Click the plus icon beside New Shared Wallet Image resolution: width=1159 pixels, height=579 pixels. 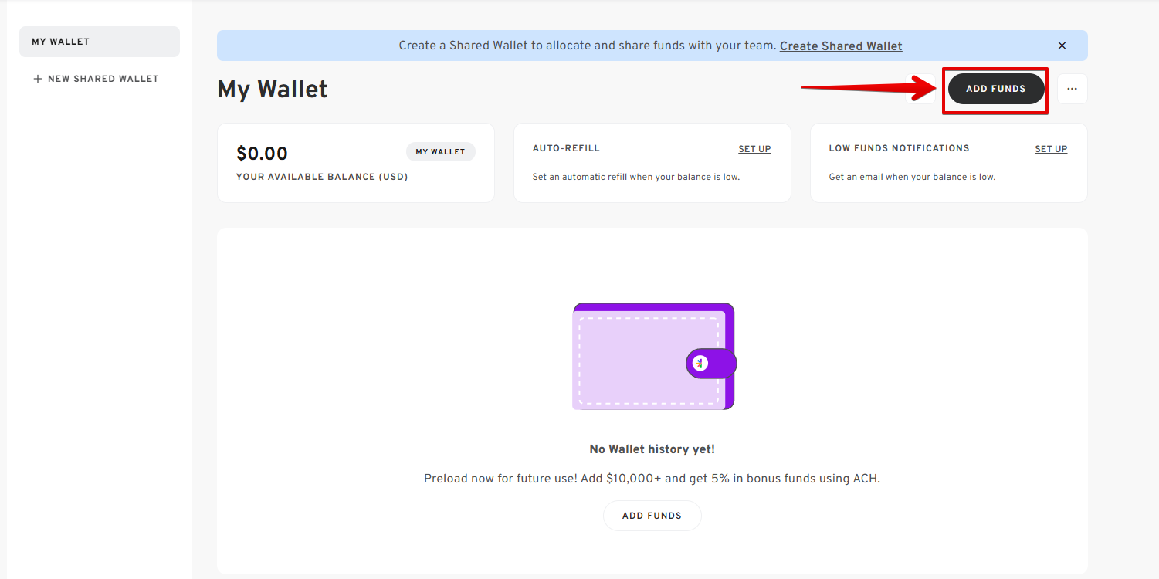pyautogui.click(x=38, y=79)
